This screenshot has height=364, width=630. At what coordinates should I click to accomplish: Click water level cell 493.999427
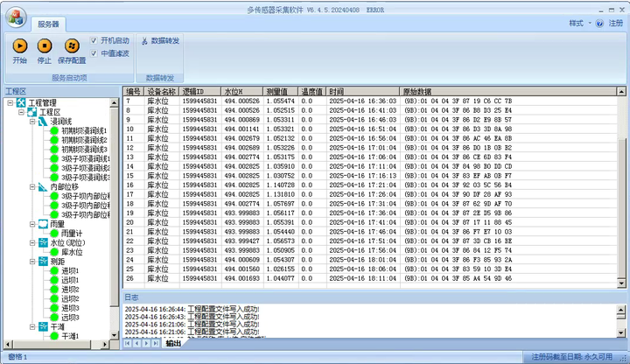pyautogui.click(x=241, y=241)
